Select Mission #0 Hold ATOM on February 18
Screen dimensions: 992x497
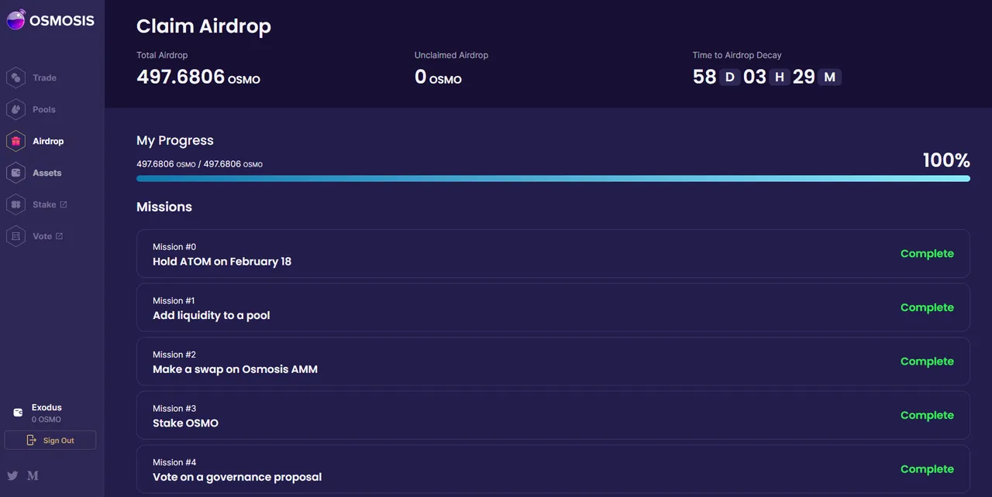click(553, 254)
